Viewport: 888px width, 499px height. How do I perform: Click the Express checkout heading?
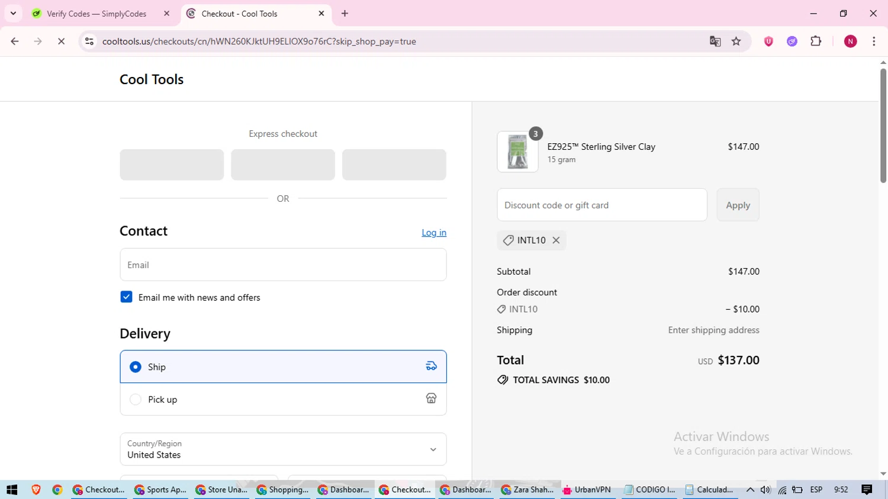[x=283, y=134]
